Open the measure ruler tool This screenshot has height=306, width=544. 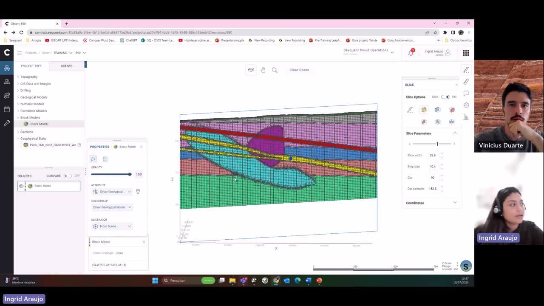[466, 82]
